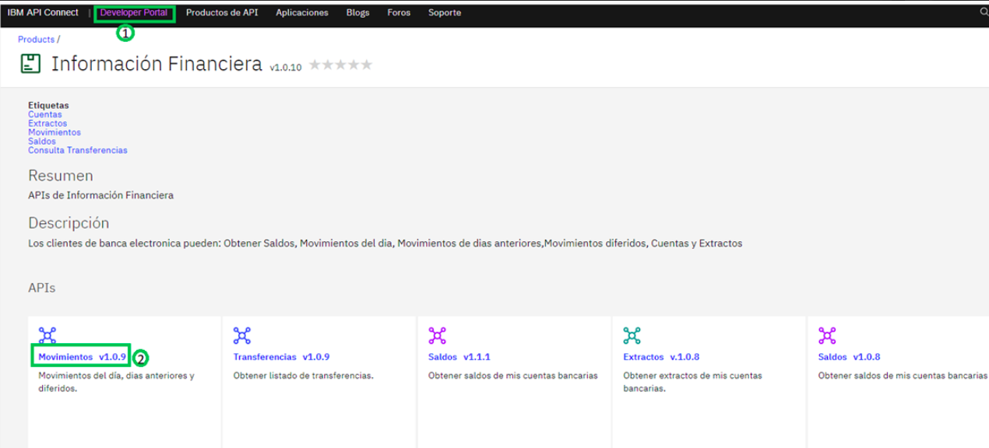
Task: Open the Movimientos v1.0.9 API link
Action: [82, 357]
